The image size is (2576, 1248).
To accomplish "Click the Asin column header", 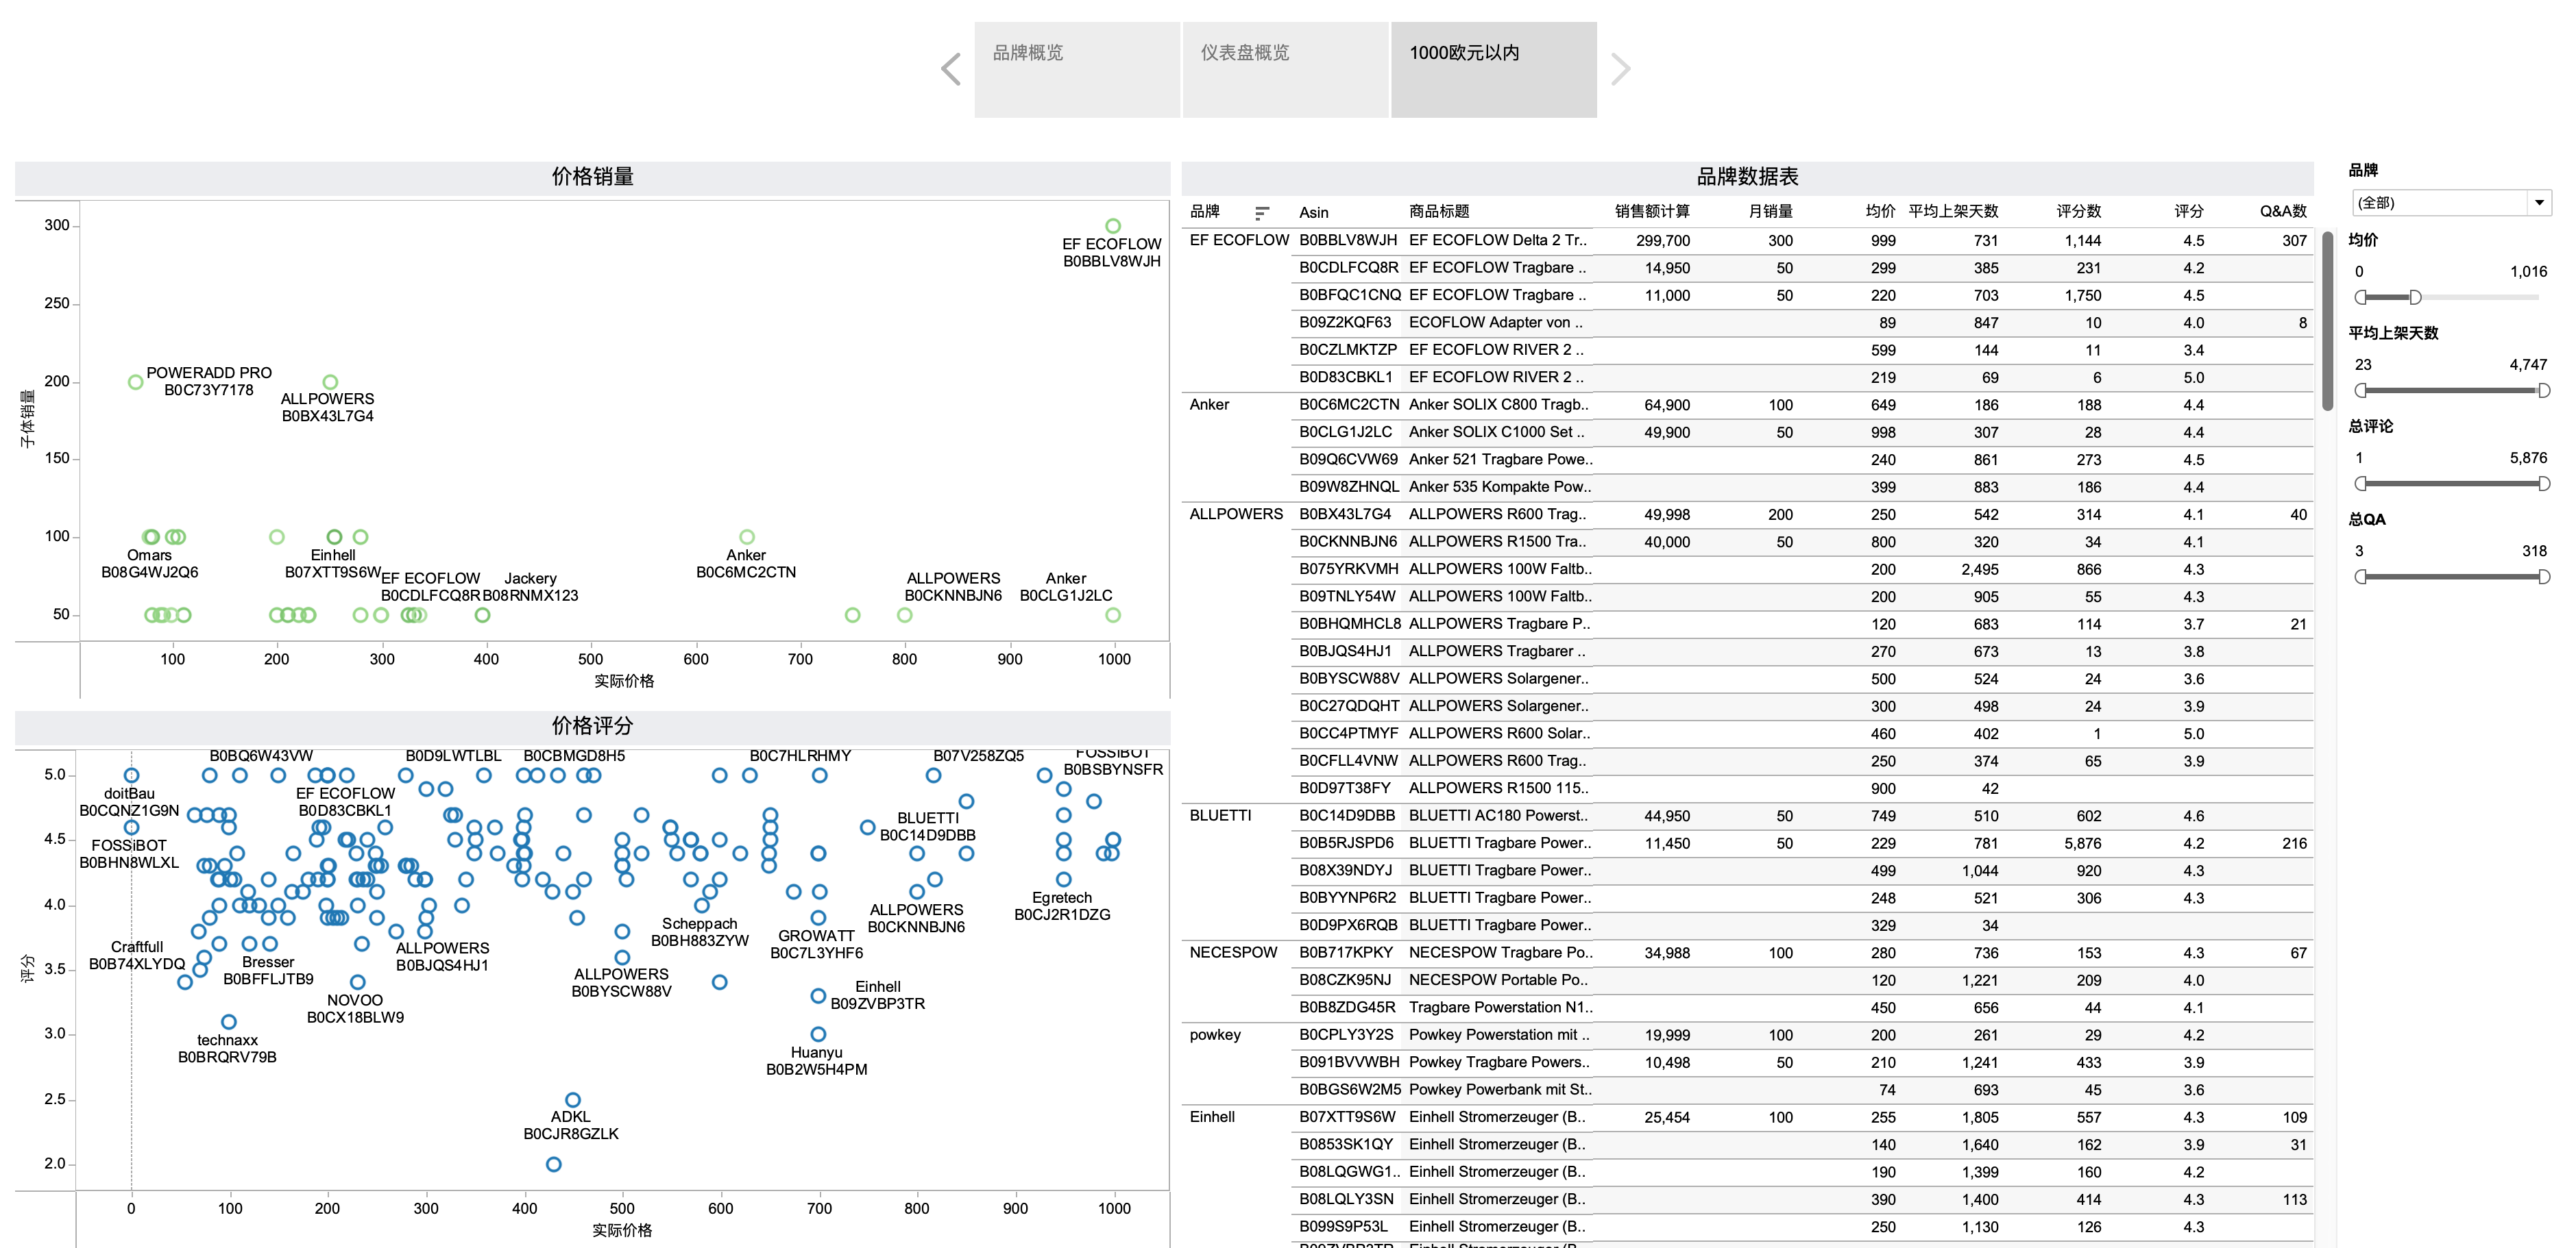I will click(1314, 212).
